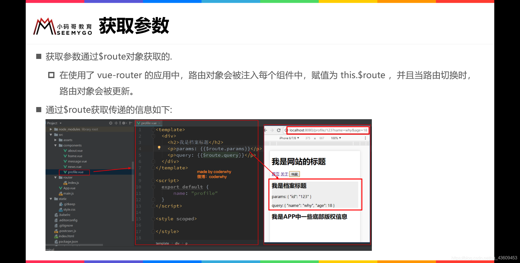This screenshot has height=263, width=520.
Task: Open the .gitignore file
Action: 64,226
